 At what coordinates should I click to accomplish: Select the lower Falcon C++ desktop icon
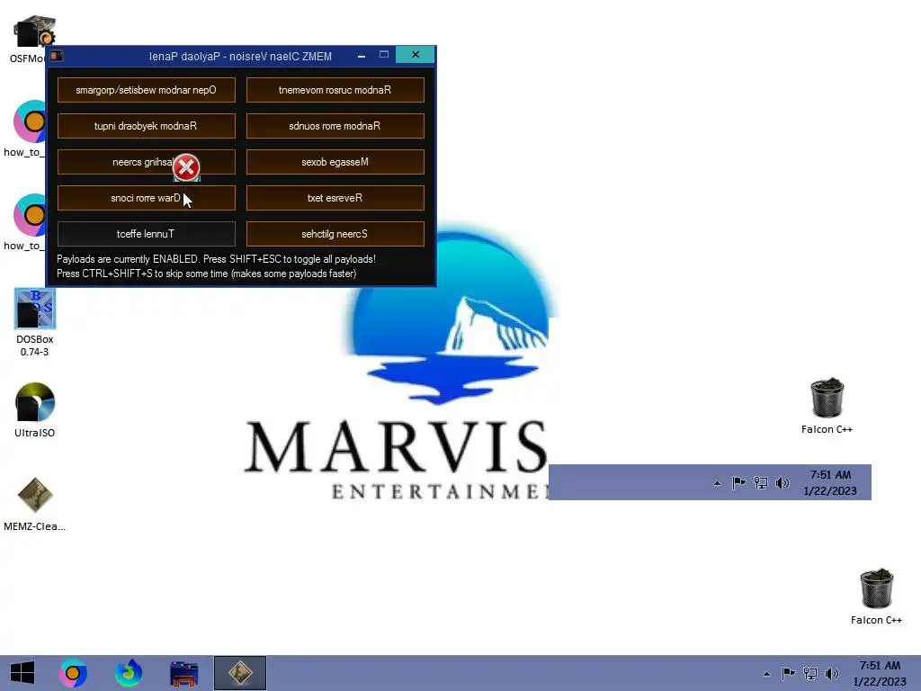(x=876, y=597)
